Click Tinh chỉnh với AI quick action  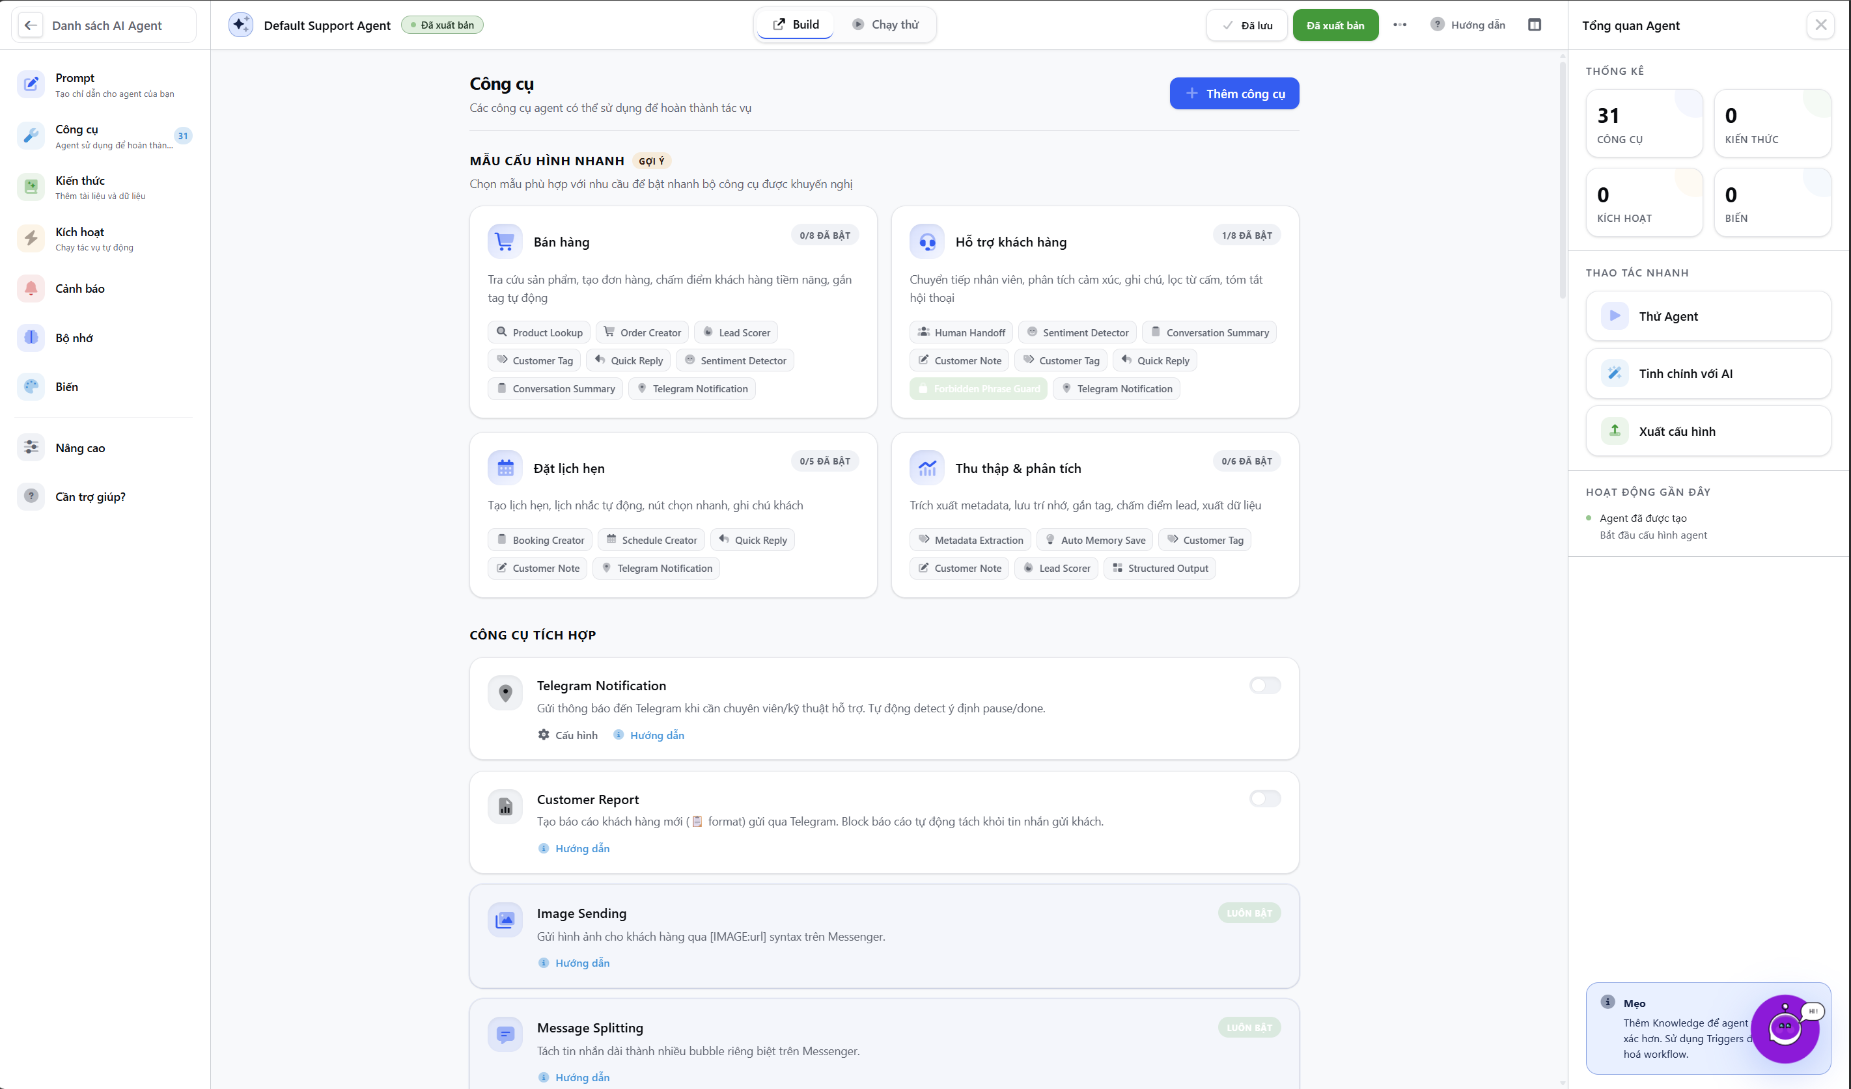coord(1708,373)
